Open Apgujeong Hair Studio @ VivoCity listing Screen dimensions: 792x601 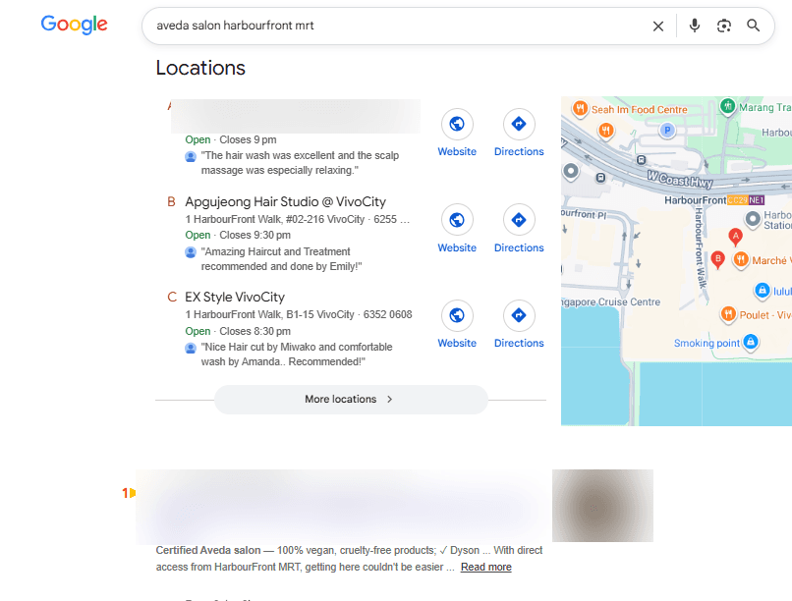(x=285, y=202)
